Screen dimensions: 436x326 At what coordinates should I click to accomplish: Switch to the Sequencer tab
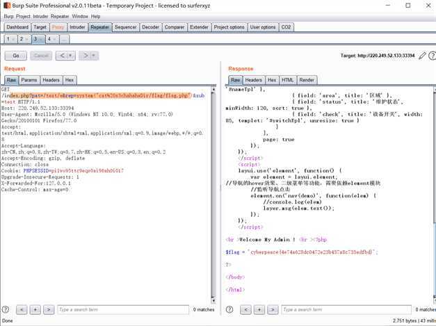(x=125, y=27)
